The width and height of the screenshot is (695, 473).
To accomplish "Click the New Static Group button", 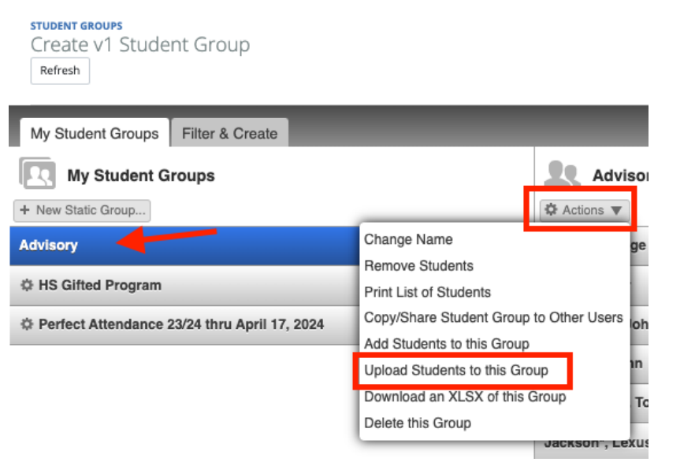I will (x=82, y=210).
